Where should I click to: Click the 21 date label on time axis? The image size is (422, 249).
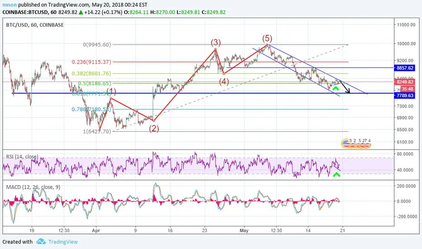[343, 230]
